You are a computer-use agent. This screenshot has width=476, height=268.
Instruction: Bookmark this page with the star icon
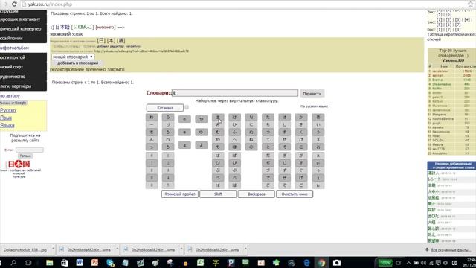[471, 4]
